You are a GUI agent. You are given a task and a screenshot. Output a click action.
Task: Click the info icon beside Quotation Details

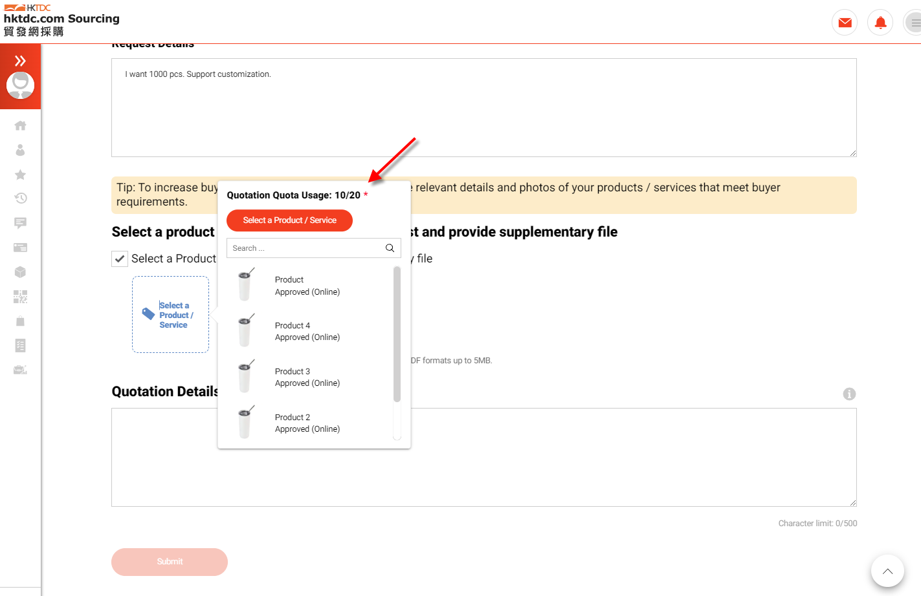pos(849,394)
